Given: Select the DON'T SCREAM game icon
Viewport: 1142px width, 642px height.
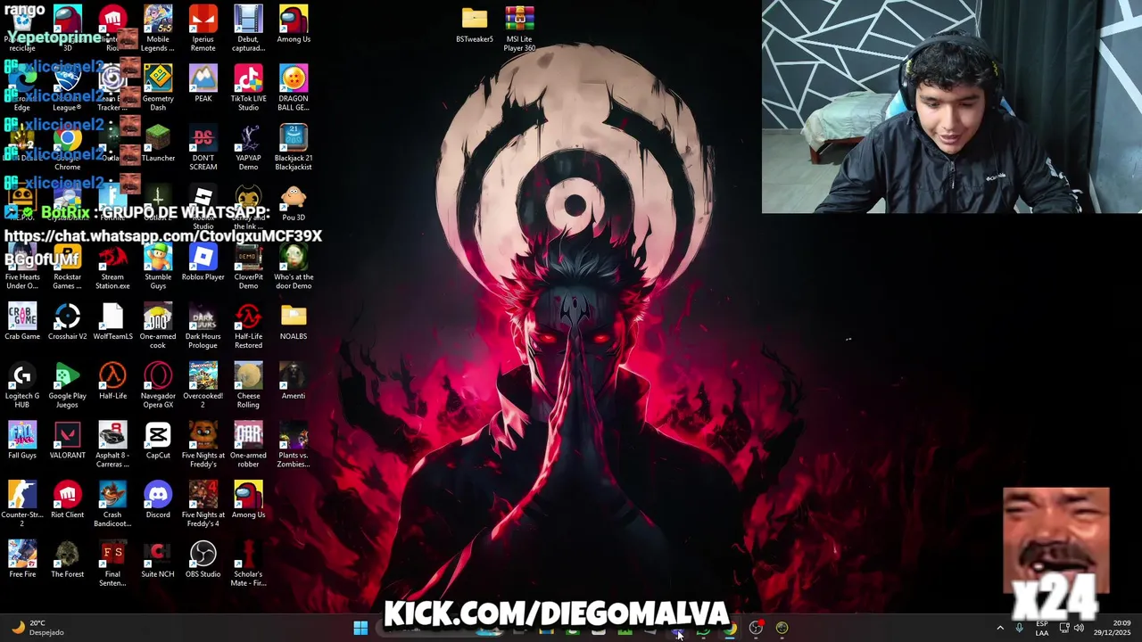Looking at the screenshot, I should coord(203,147).
